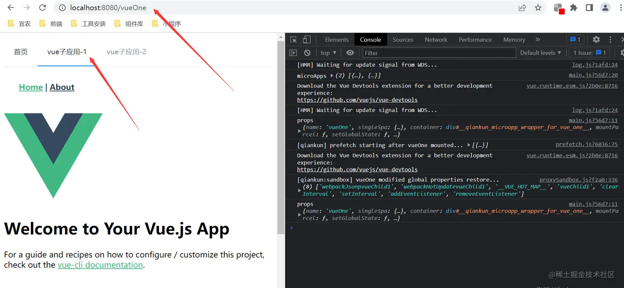Open the Network tab
624x288 pixels.
pyautogui.click(x=436, y=40)
